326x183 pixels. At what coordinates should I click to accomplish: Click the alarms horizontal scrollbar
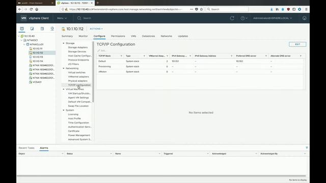tap(161, 176)
